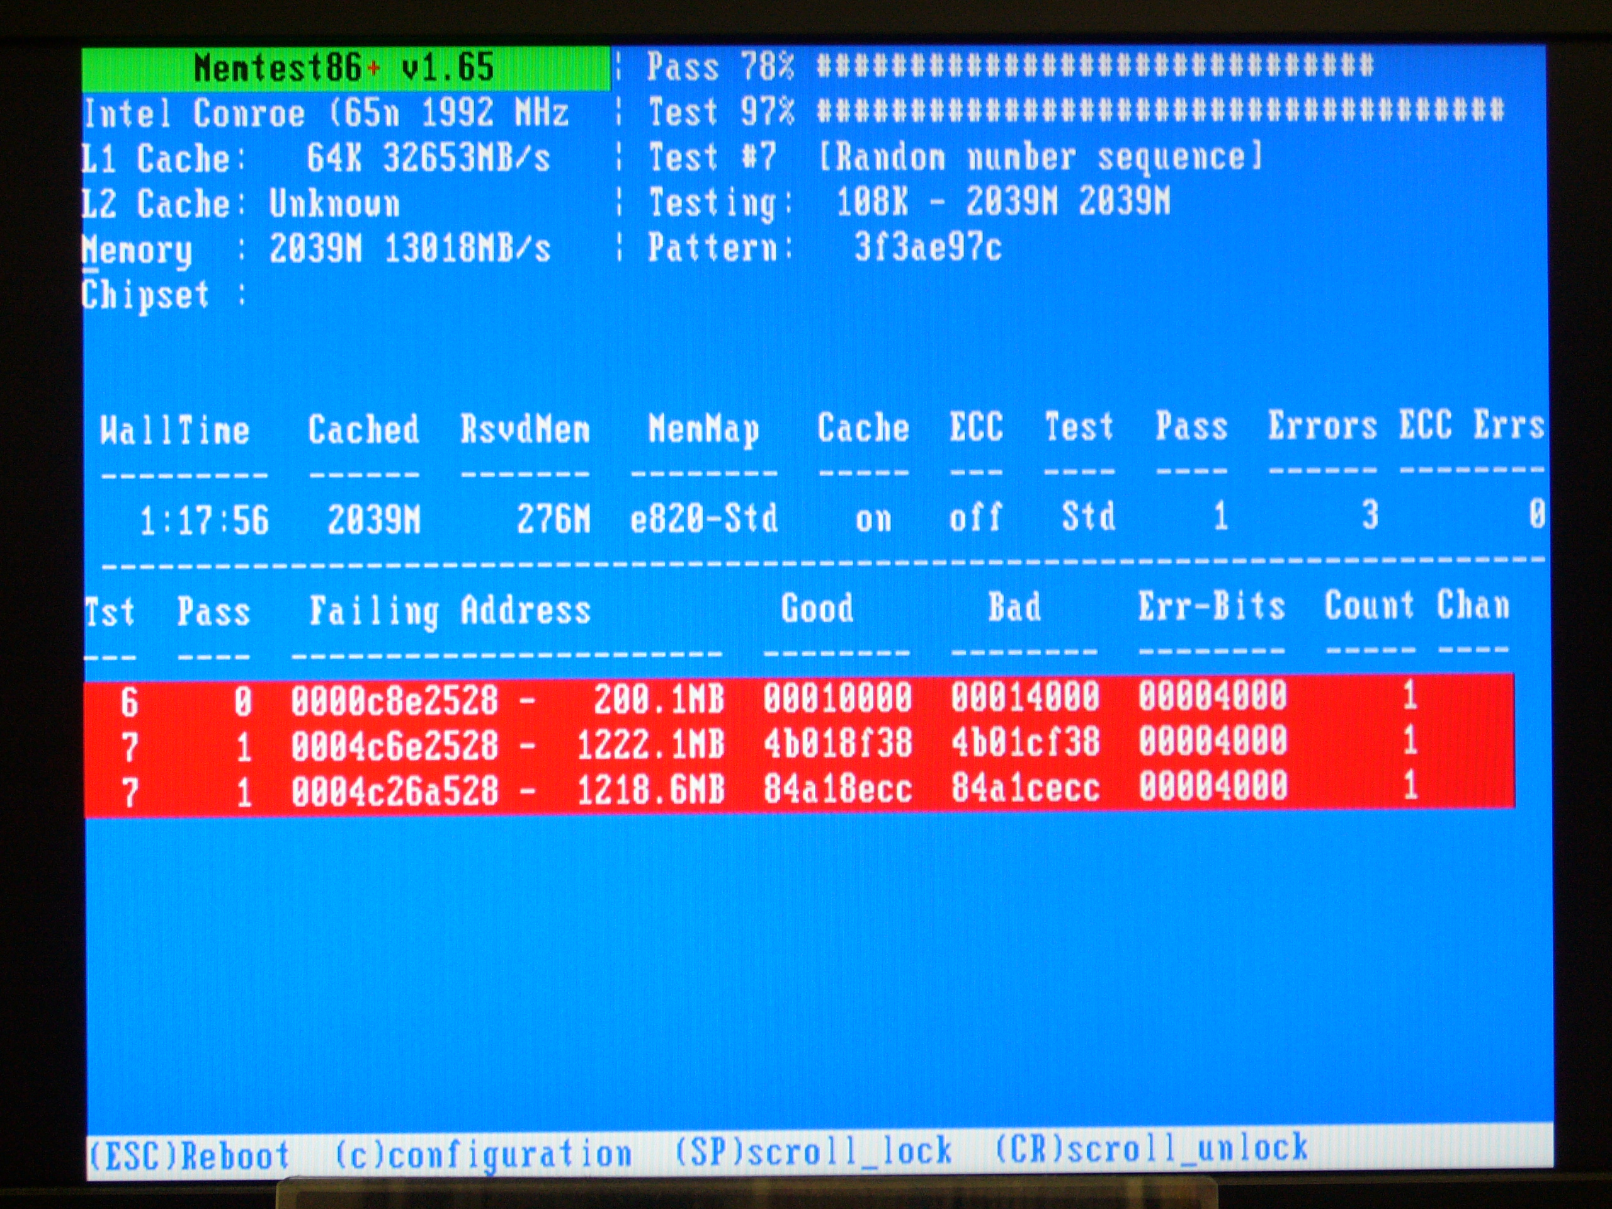Click the Err-Bits column header

[x=1211, y=606]
